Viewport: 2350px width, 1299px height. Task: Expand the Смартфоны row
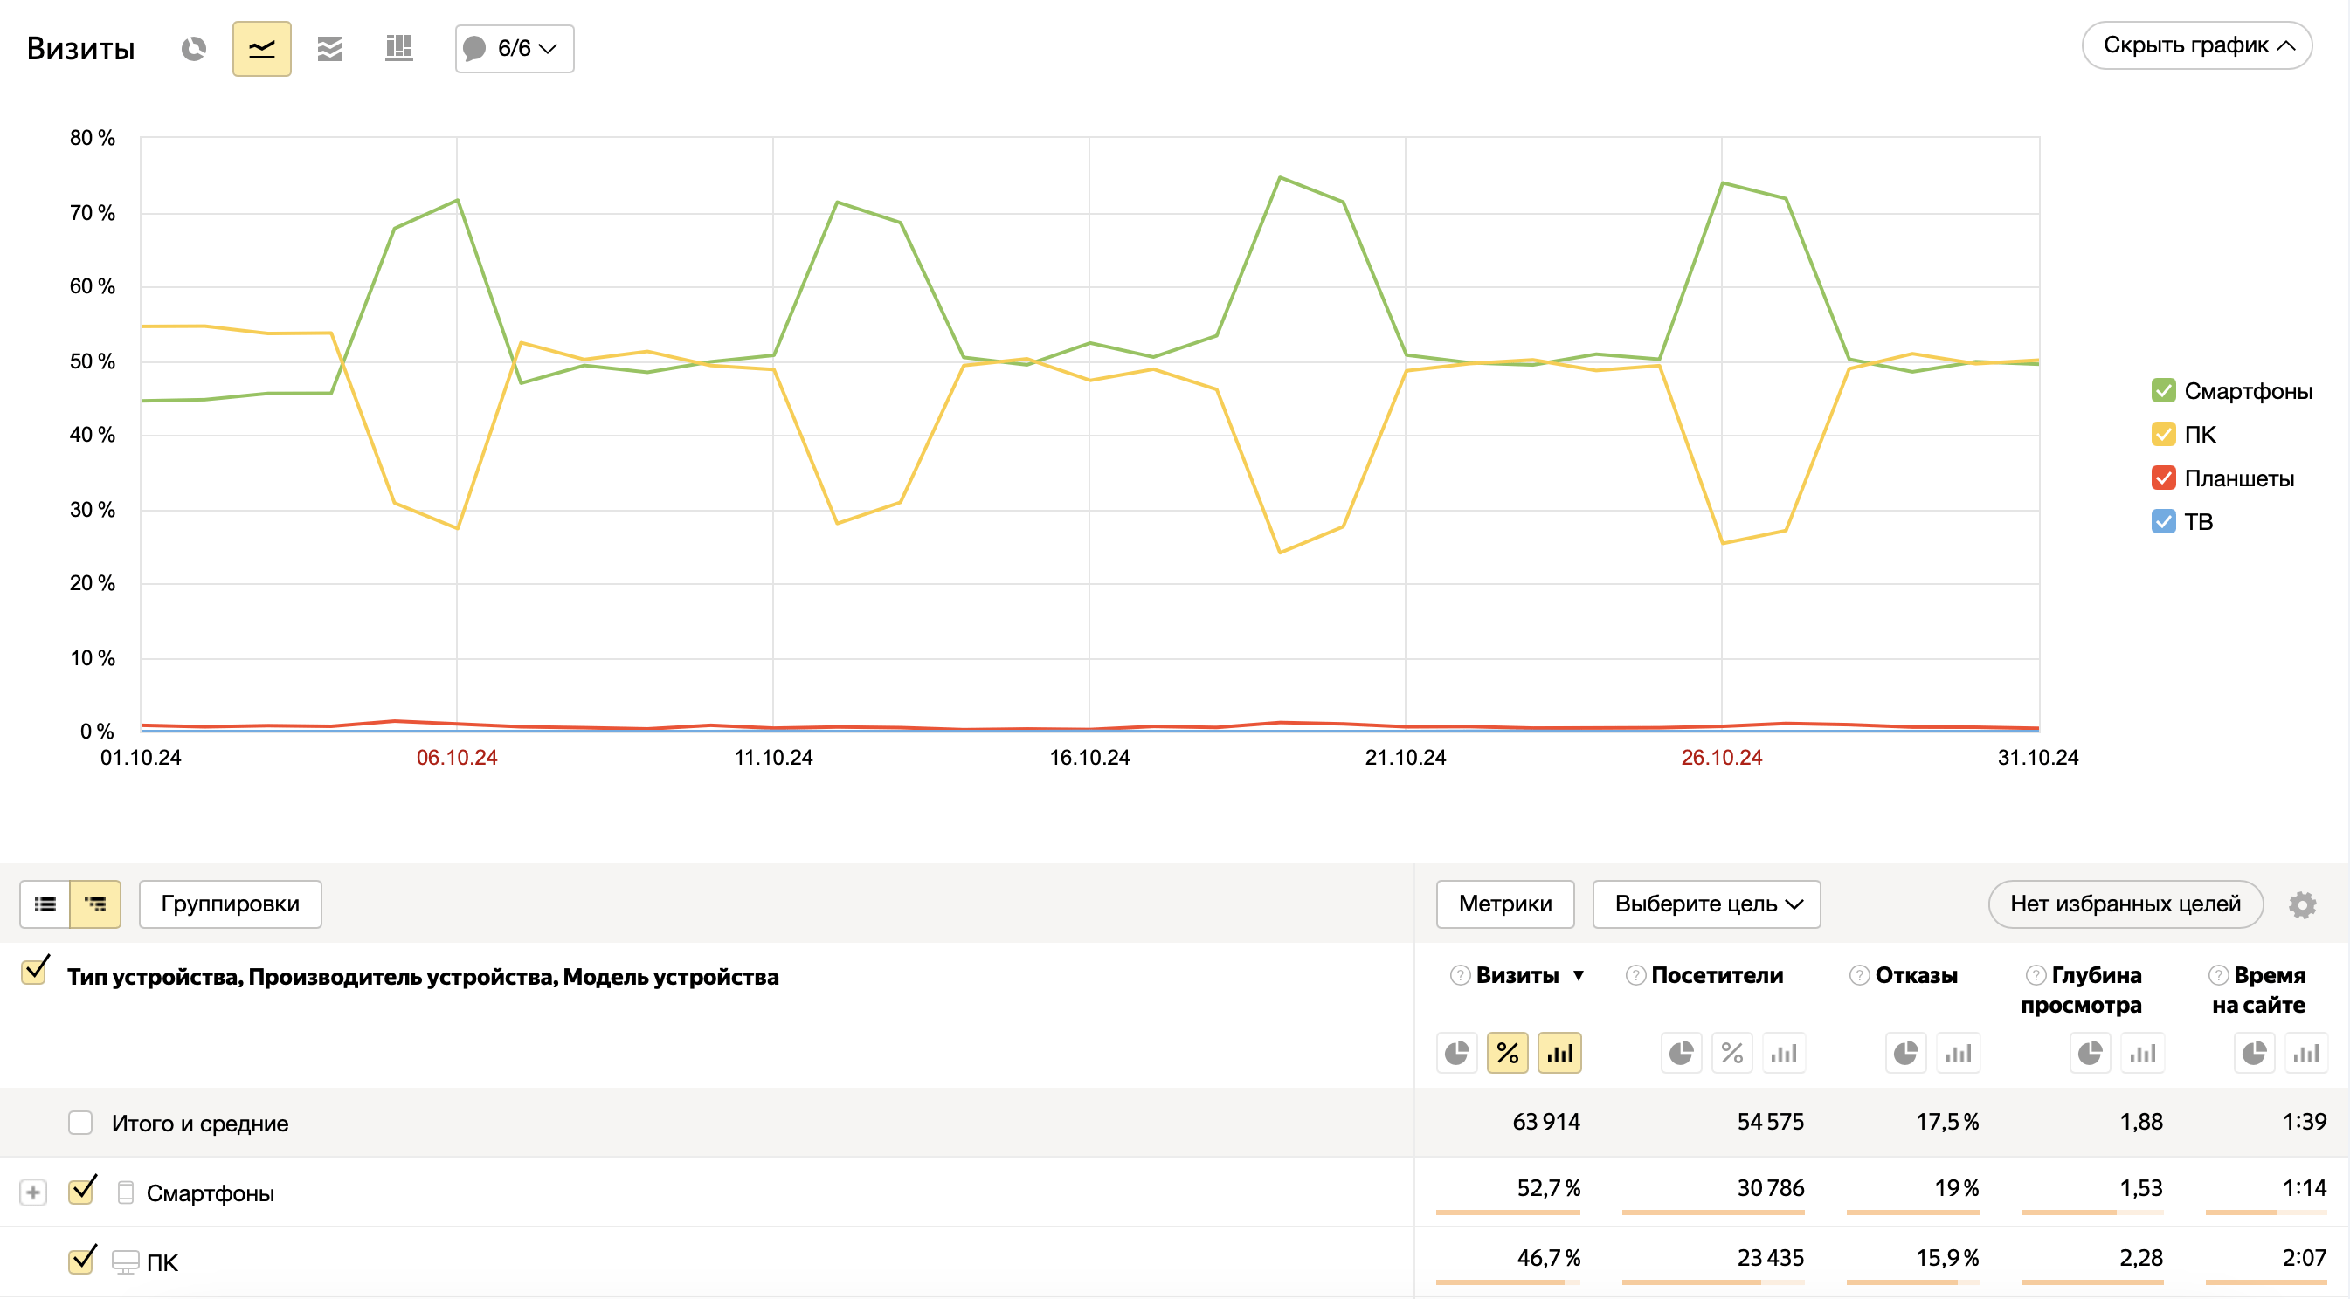pos(33,1192)
